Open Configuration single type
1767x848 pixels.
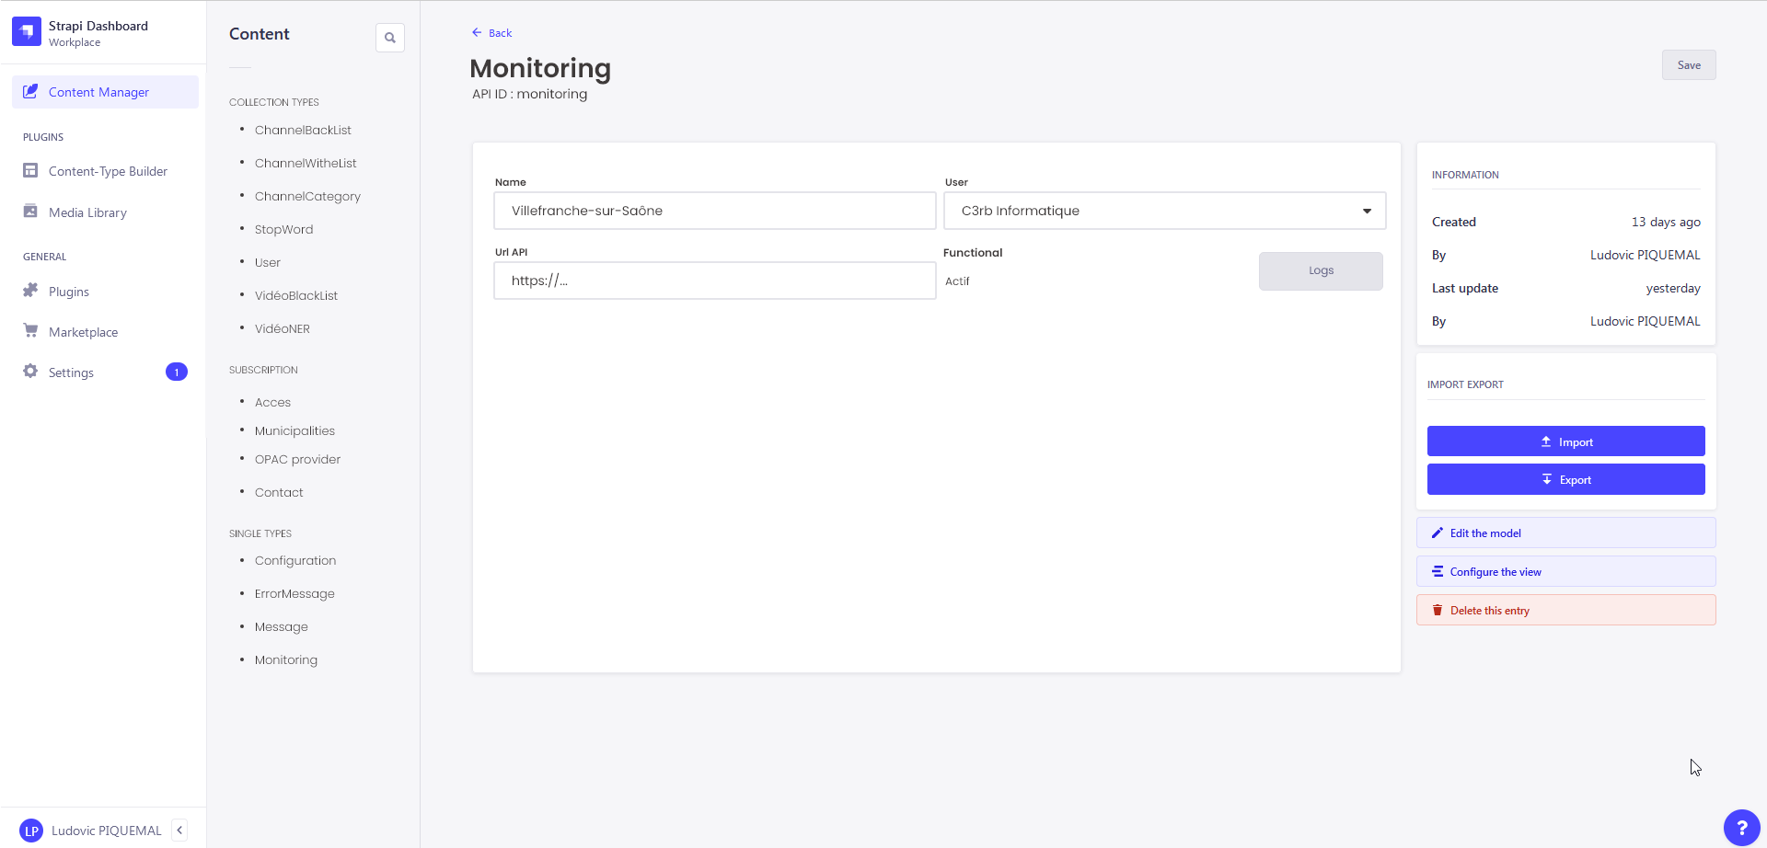click(x=295, y=560)
